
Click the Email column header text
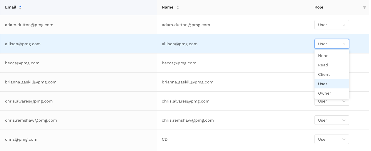tap(11, 7)
